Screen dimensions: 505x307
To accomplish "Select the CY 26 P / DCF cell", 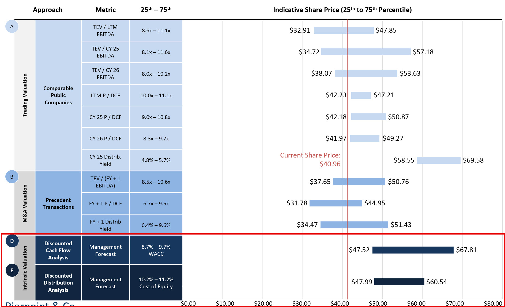I will pos(105,139).
